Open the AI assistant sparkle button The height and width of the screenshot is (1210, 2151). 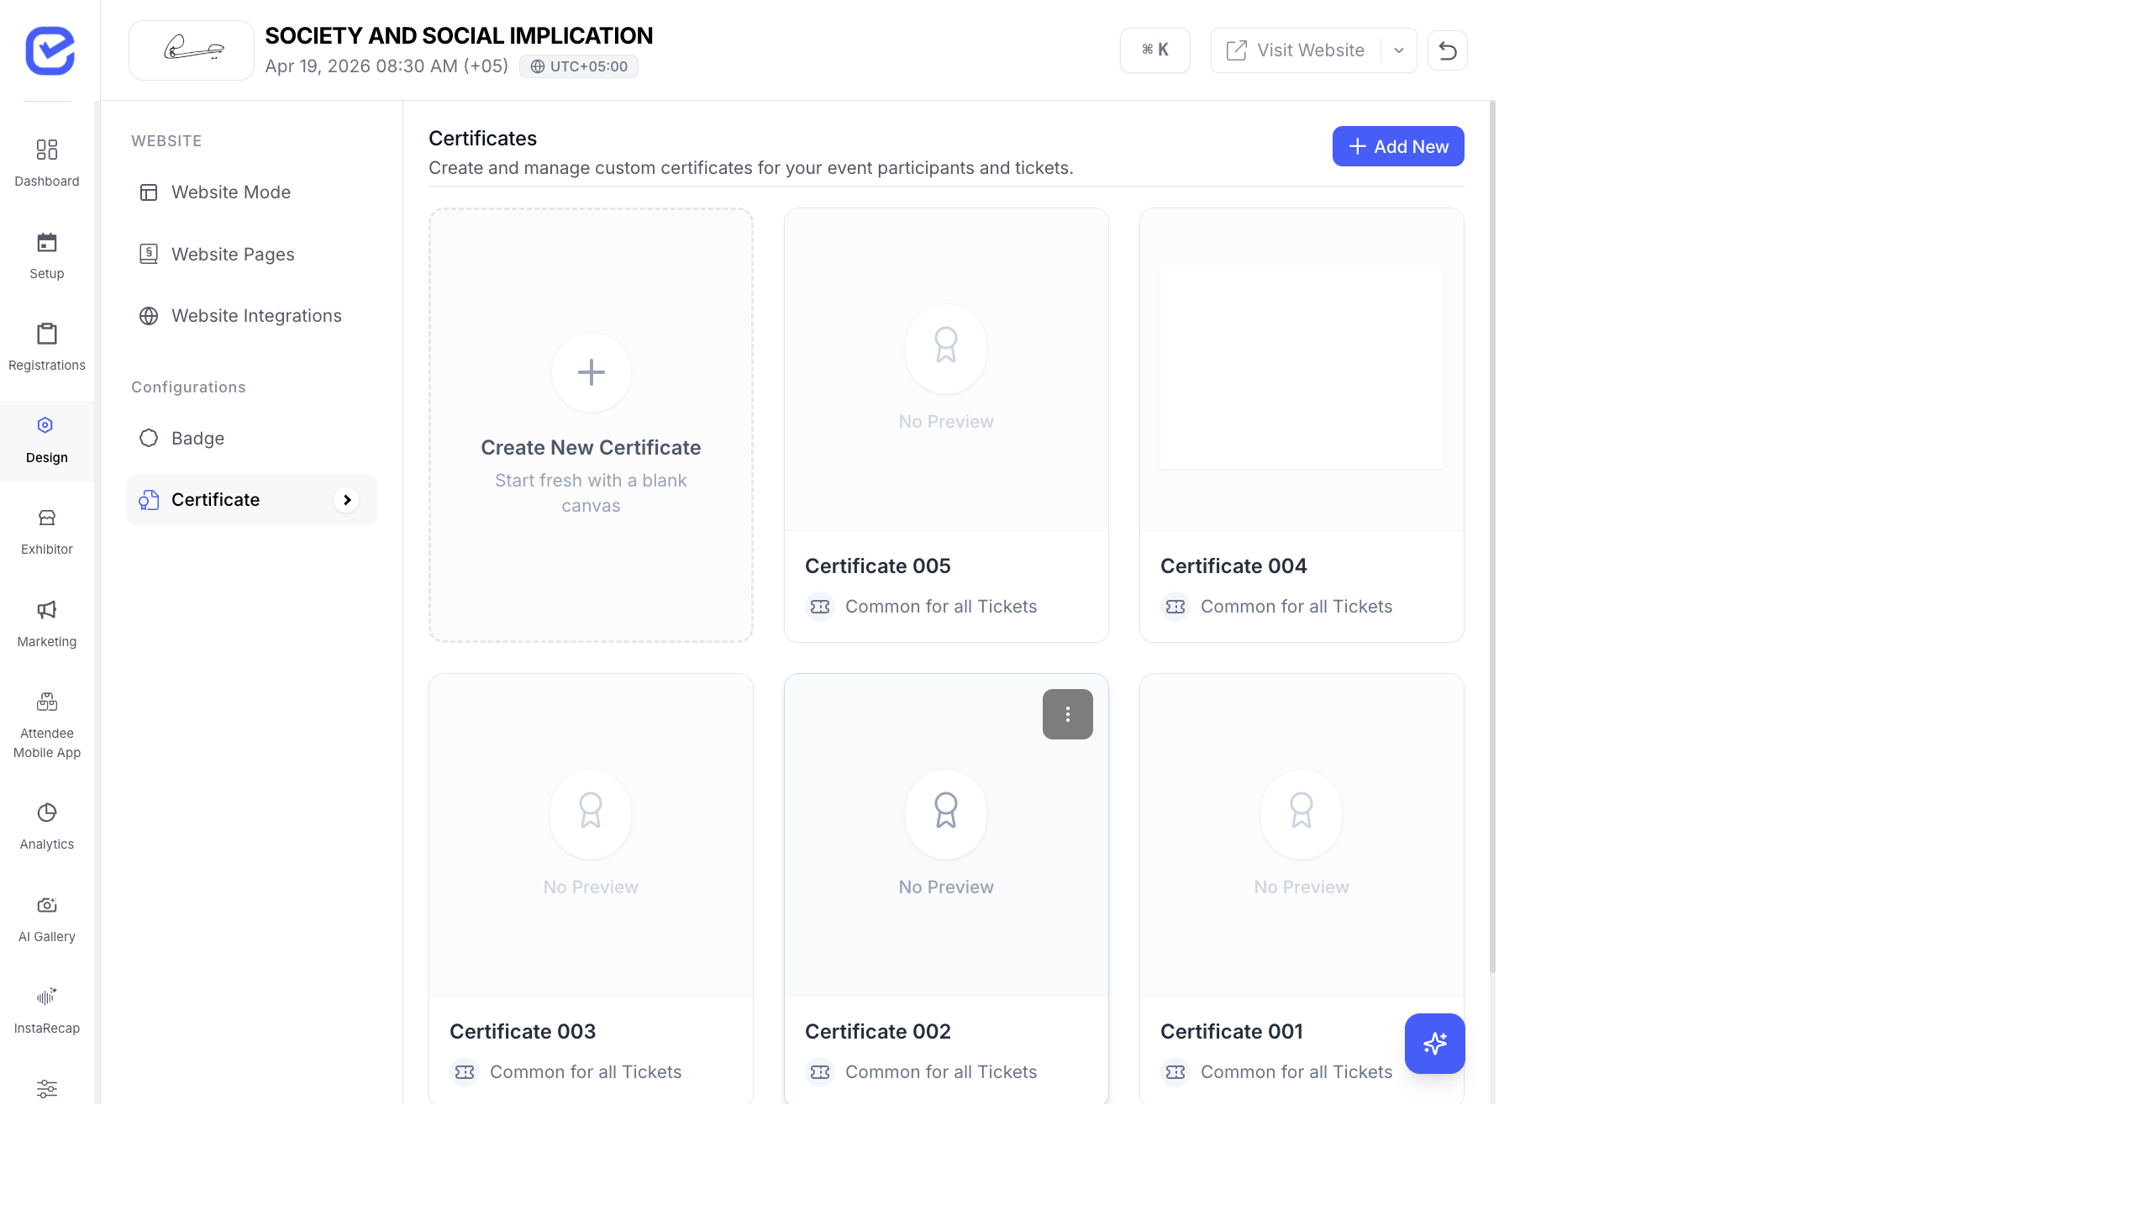1435,1044
